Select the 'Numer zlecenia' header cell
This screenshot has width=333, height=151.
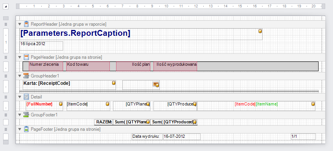pyautogui.click(x=46, y=67)
